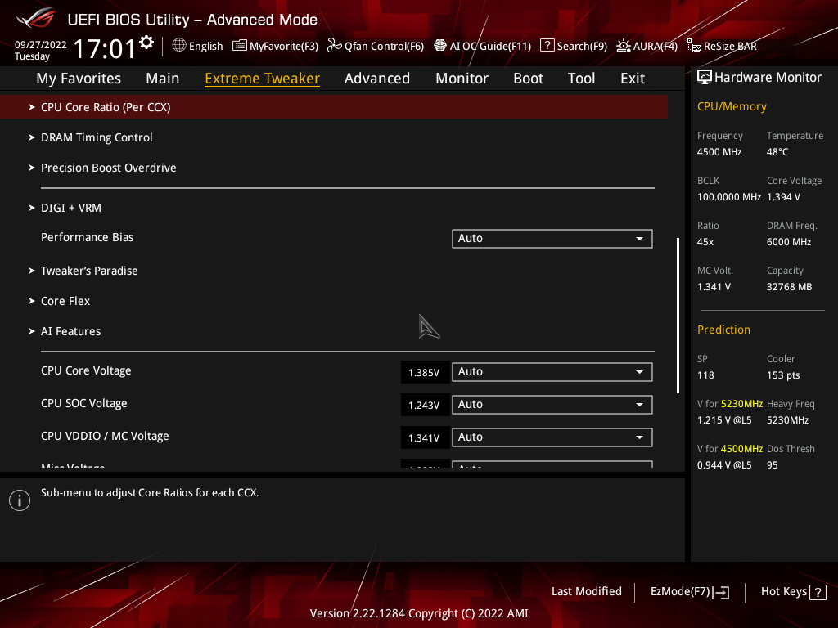
Task: Click the 1.341V VDDIO voltage value box
Action: 425,438
